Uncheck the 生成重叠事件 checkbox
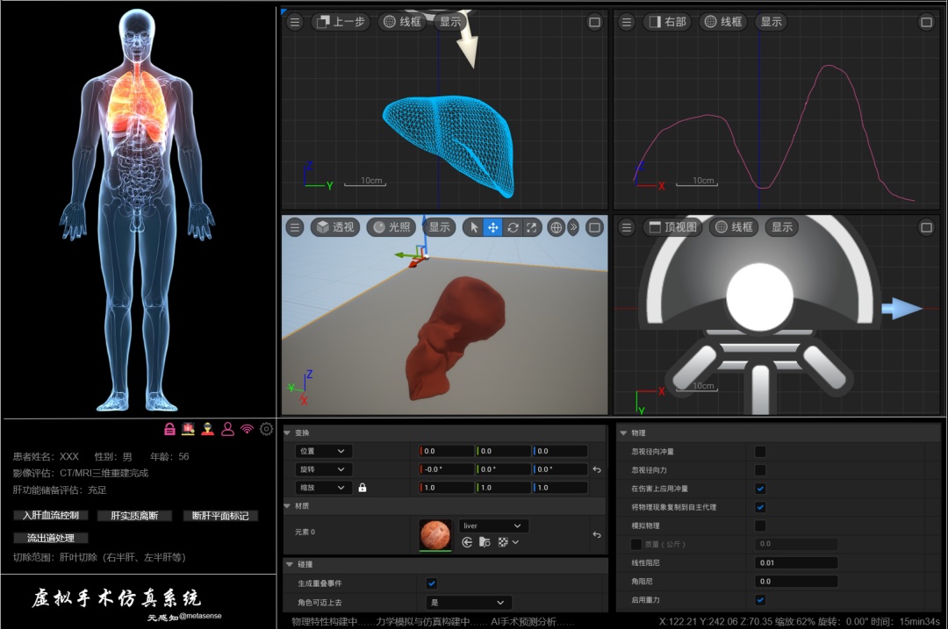This screenshot has width=948, height=629. pos(432,583)
